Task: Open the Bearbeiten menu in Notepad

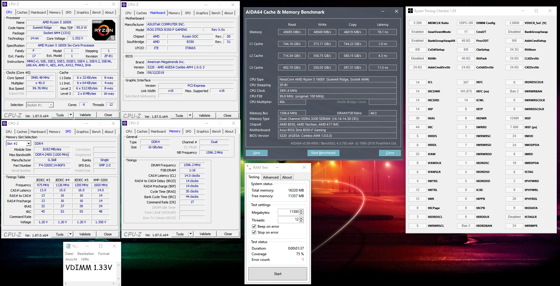Action: pos(86,254)
